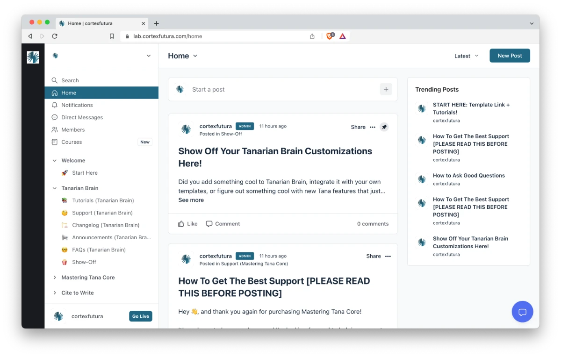The width and height of the screenshot is (561, 357).
Task: Share the Show Off Your Tanarian Brain post
Action: coord(358,127)
